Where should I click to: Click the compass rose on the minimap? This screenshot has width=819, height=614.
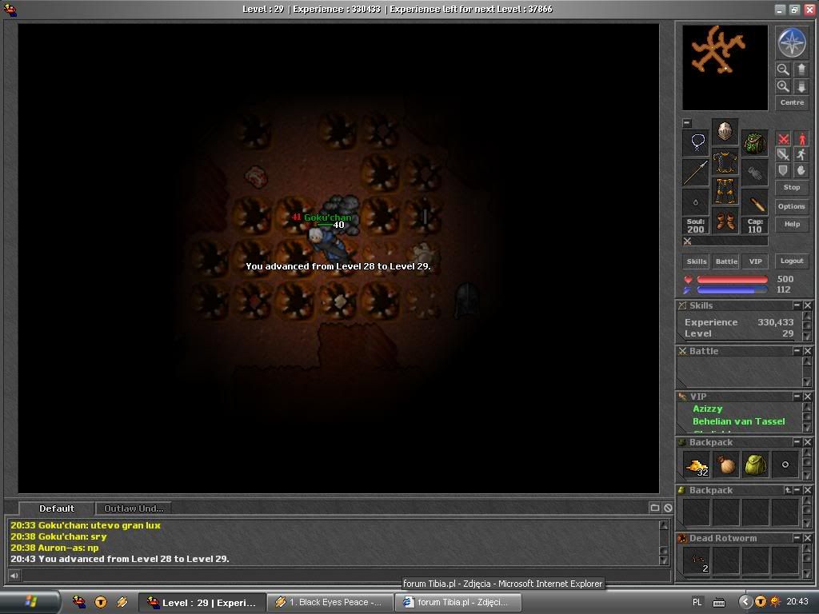[x=792, y=43]
